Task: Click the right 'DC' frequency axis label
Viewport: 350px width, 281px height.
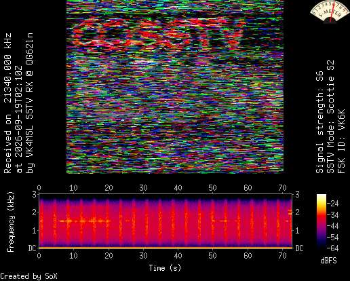Action: pyautogui.click(x=299, y=248)
